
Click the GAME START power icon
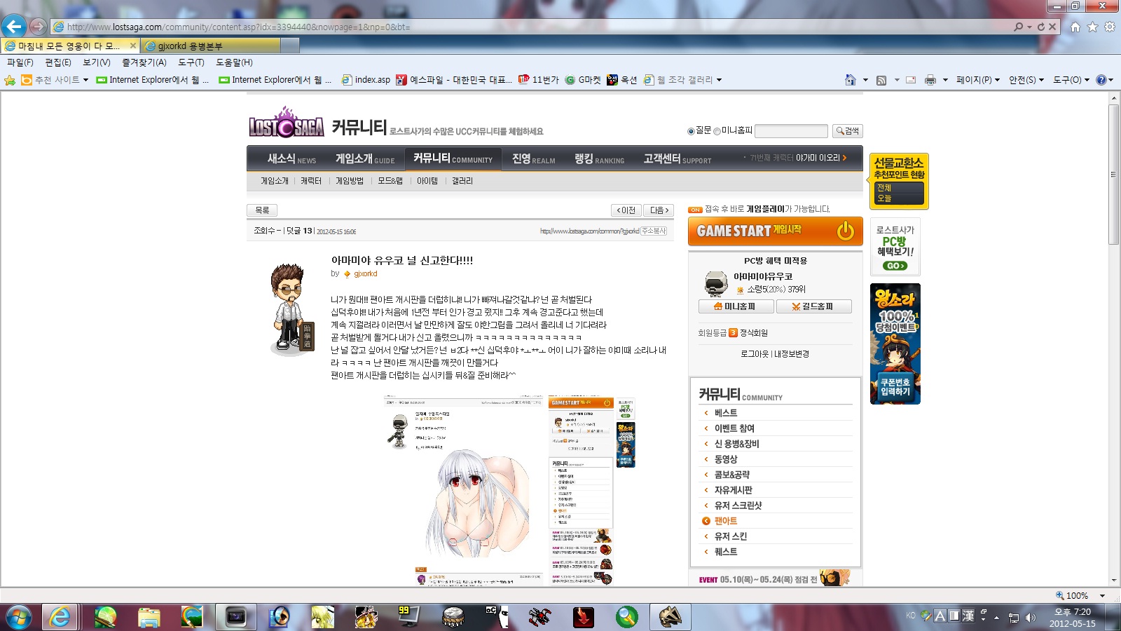846,231
